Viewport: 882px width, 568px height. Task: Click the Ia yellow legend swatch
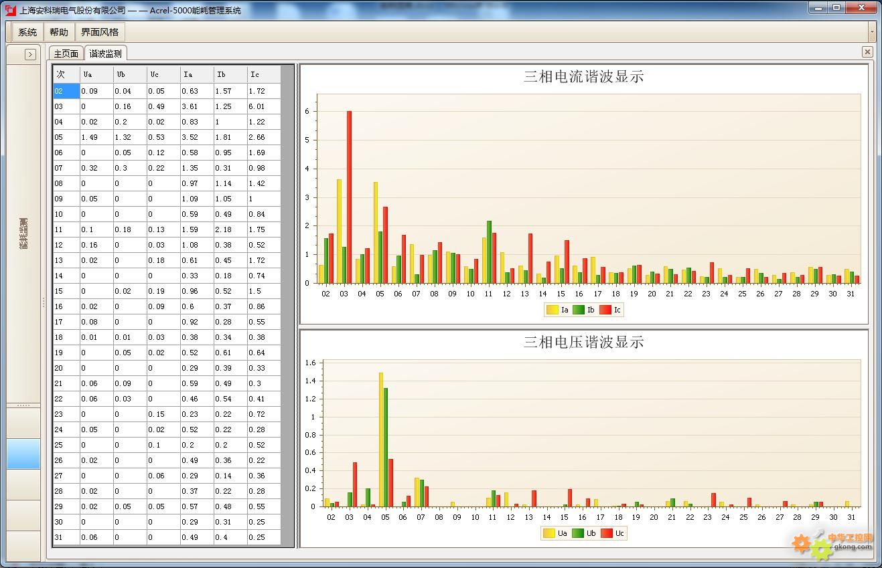(x=552, y=310)
